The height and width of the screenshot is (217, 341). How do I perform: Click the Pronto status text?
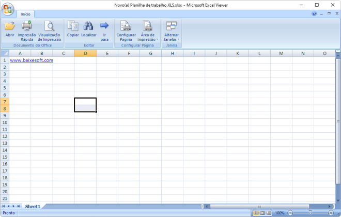9,213
